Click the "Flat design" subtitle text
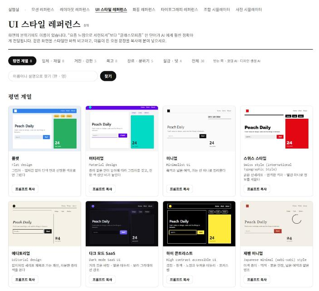 [x=22, y=165]
